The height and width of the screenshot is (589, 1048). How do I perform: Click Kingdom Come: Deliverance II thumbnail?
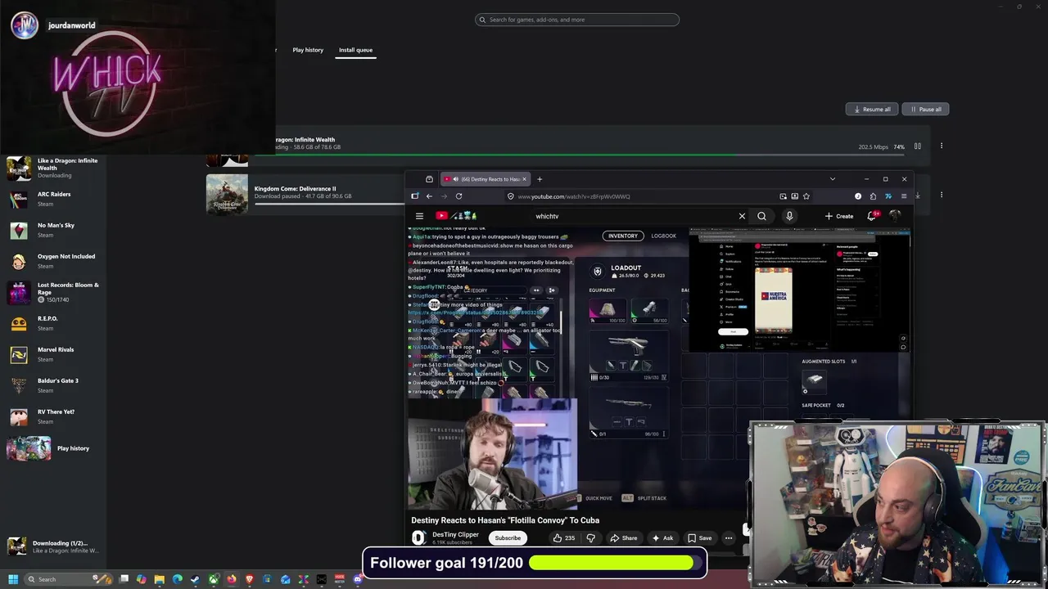[227, 194]
